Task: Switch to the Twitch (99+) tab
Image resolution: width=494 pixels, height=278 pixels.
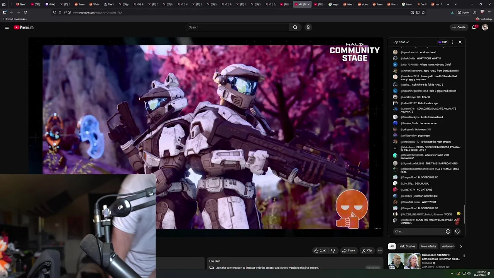Action: (50, 4)
